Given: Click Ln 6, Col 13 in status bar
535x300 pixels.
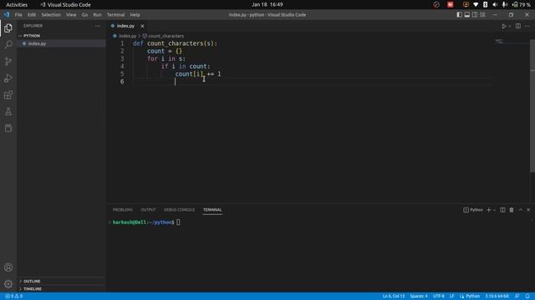Looking at the screenshot, I should tap(394, 297).
